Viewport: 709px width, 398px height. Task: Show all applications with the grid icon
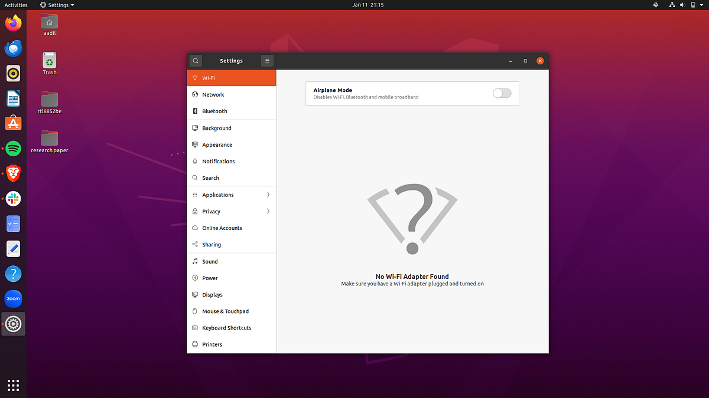pyautogui.click(x=13, y=385)
